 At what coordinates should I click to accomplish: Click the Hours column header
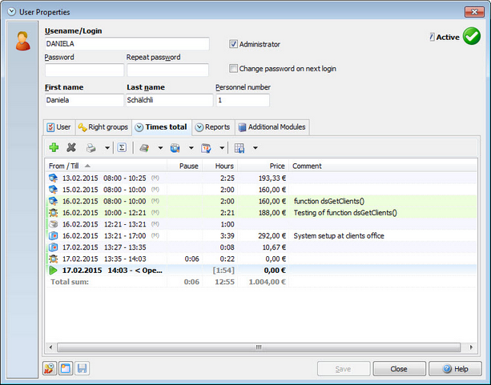click(220, 166)
